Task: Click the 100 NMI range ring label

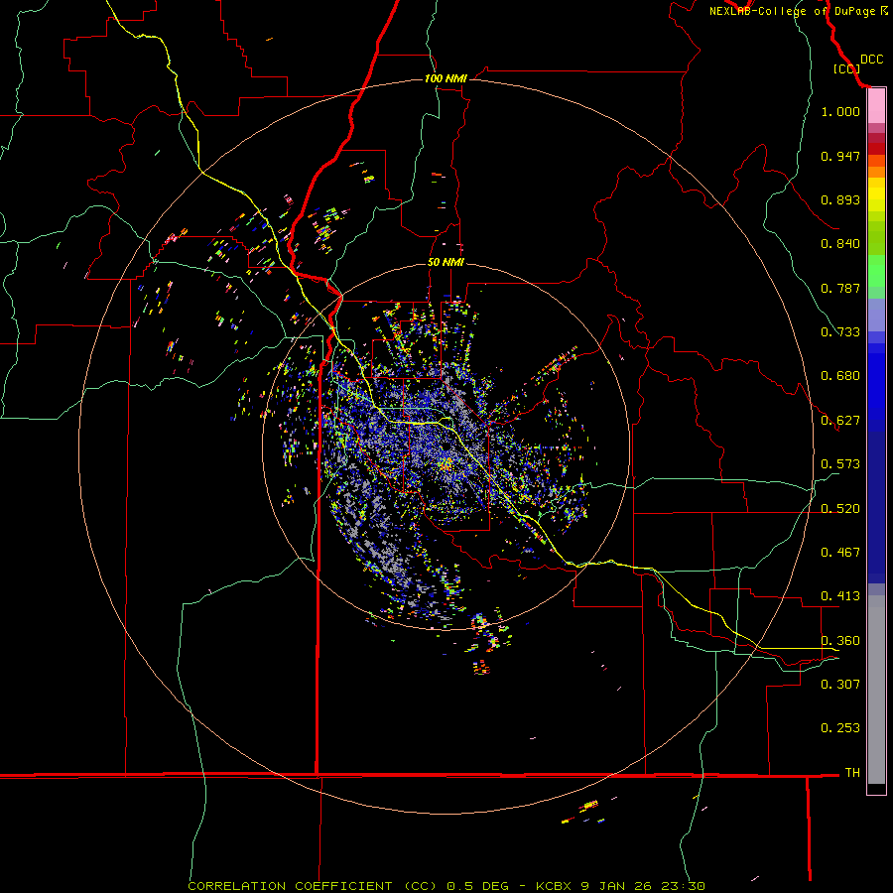Action: click(446, 78)
